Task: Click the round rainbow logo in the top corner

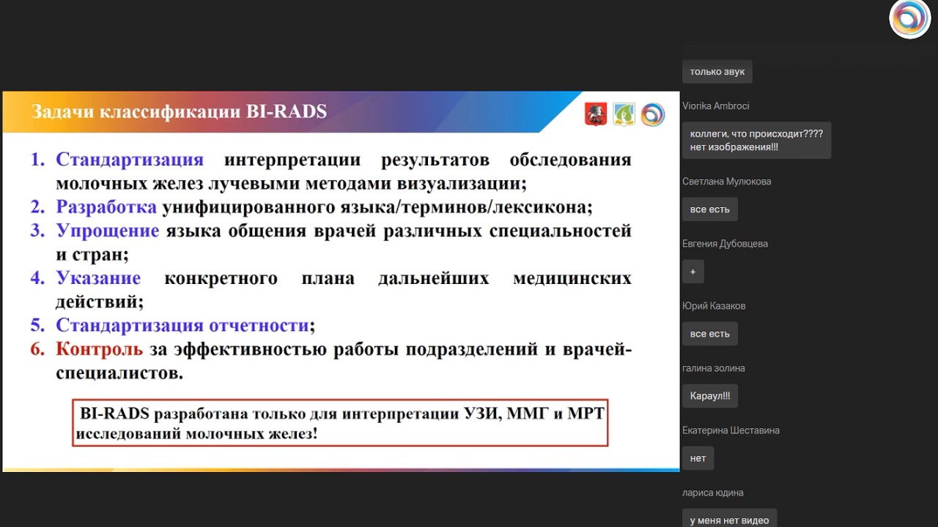Action: 909,19
